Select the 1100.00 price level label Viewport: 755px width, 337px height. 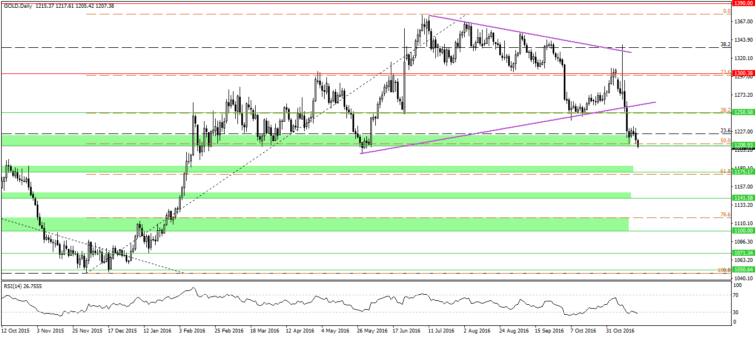coord(743,230)
